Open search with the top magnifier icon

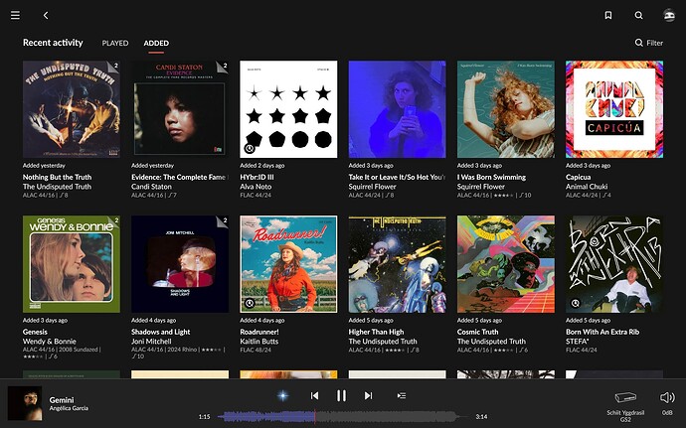638,15
